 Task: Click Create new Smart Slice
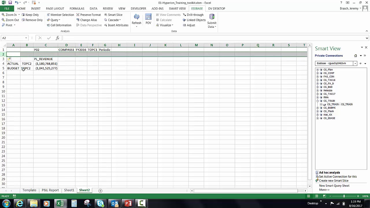coord(334,181)
